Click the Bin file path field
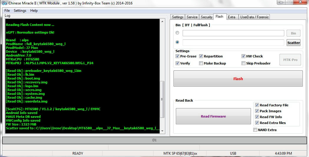This screenshot has width=309, height=157. point(233,33)
